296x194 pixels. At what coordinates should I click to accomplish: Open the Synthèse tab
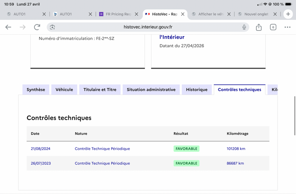click(36, 89)
